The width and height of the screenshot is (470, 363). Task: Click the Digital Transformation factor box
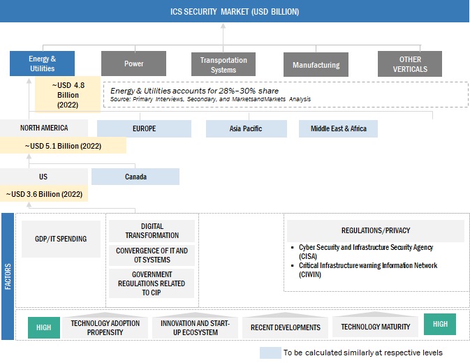152,231
